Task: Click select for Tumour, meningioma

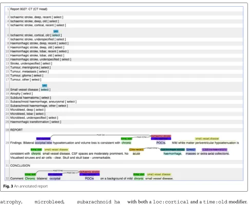Action: click(45, 68)
